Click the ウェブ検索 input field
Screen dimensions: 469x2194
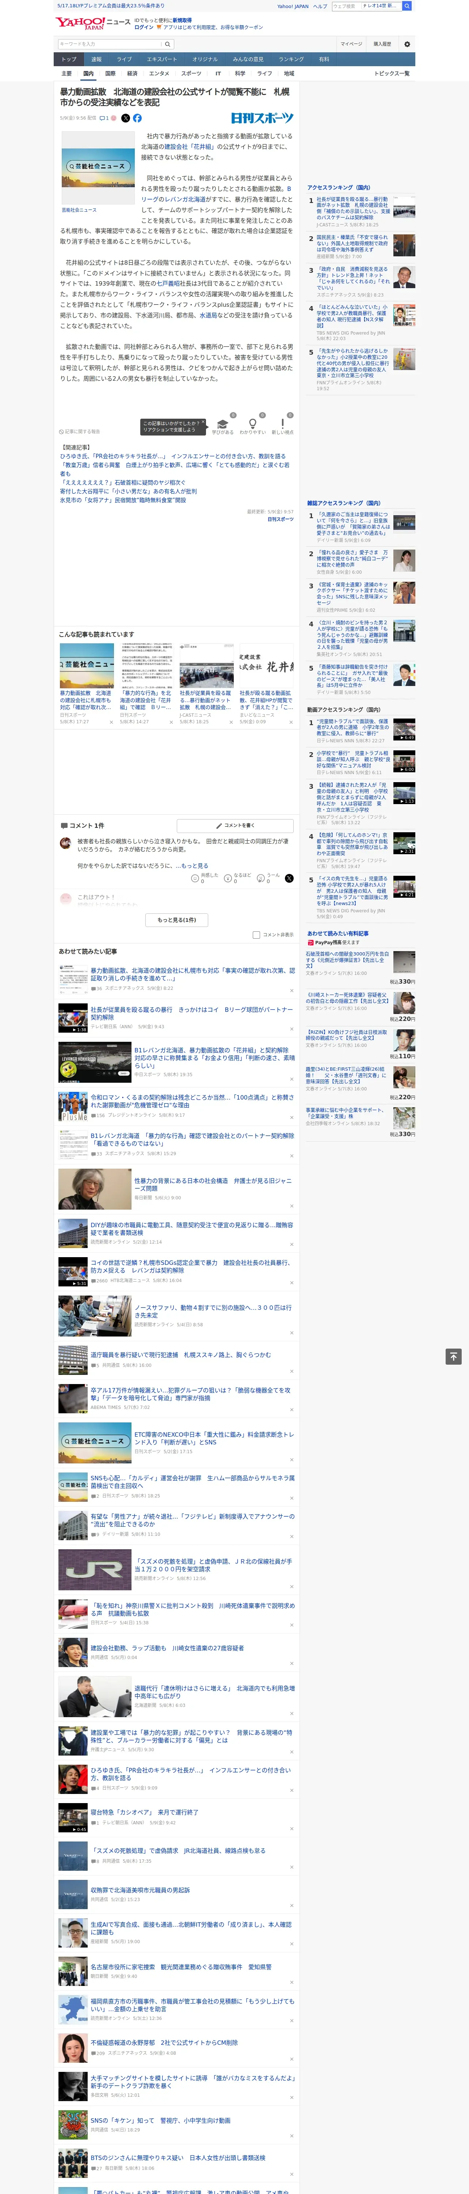point(346,6)
